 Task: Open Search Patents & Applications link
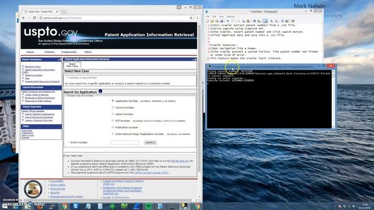click(40, 114)
